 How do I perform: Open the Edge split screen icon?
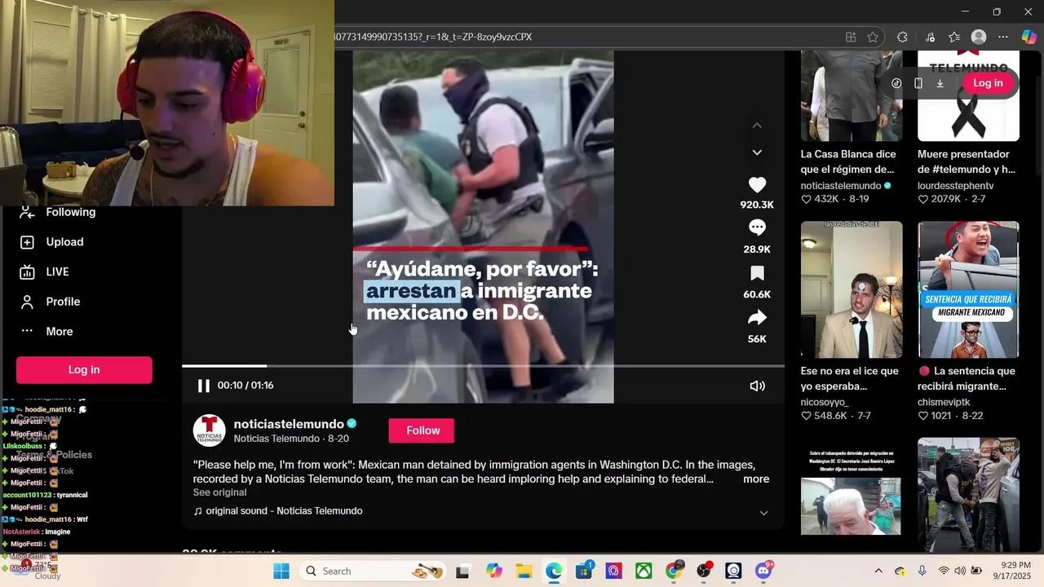[851, 37]
